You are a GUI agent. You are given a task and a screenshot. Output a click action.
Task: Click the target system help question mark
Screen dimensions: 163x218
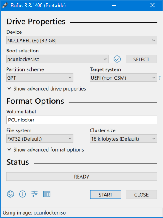pos(160,78)
